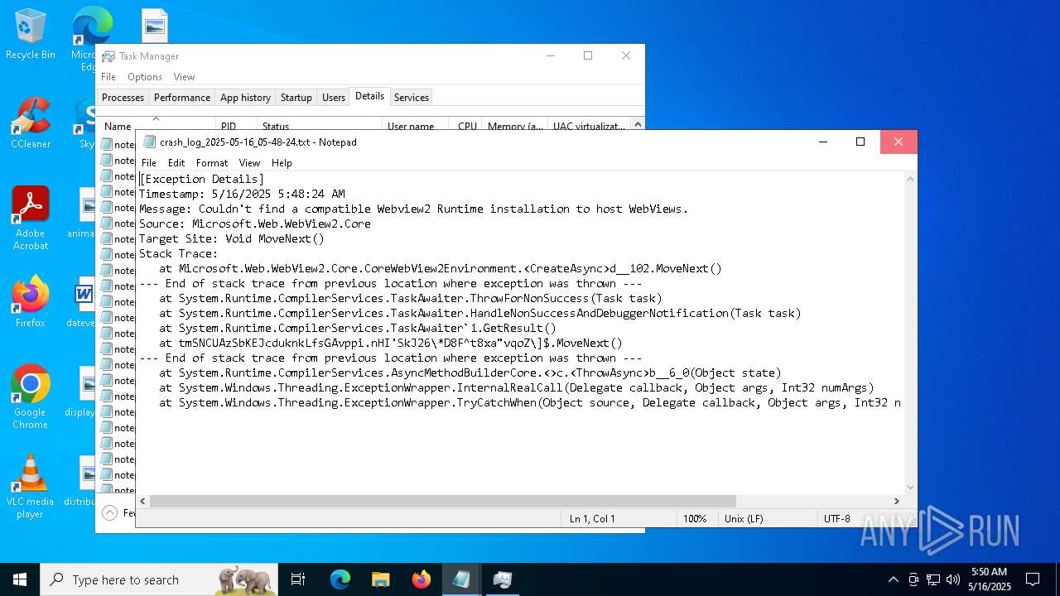Click the Windows Start button
Image resolution: width=1060 pixels, height=596 pixels.
(20, 579)
